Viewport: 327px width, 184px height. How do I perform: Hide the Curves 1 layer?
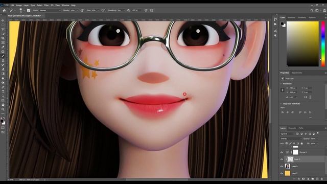tap(282, 152)
